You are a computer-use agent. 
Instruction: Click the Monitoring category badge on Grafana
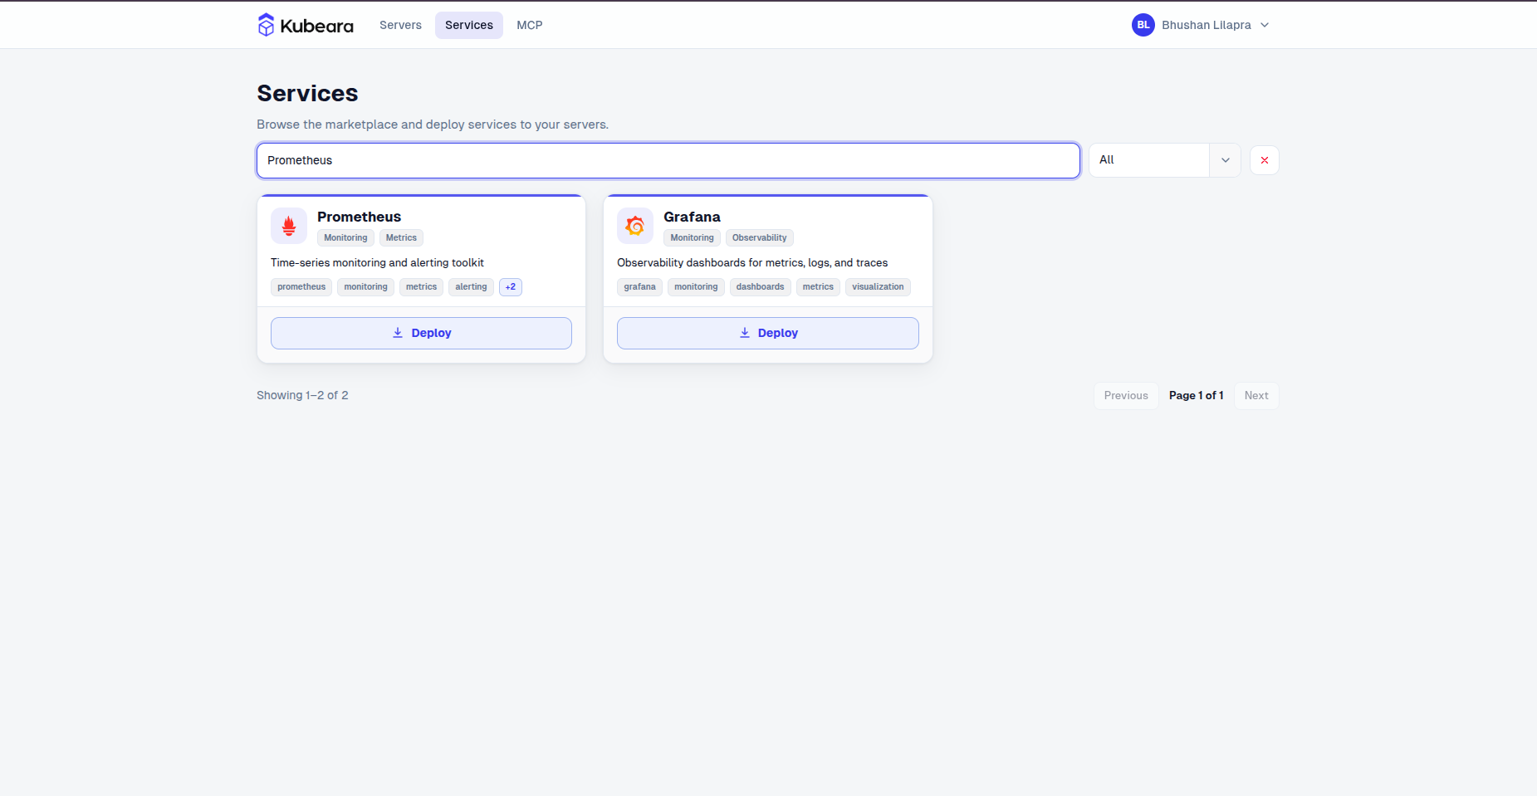pyautogui.click(x=692, y=238)
